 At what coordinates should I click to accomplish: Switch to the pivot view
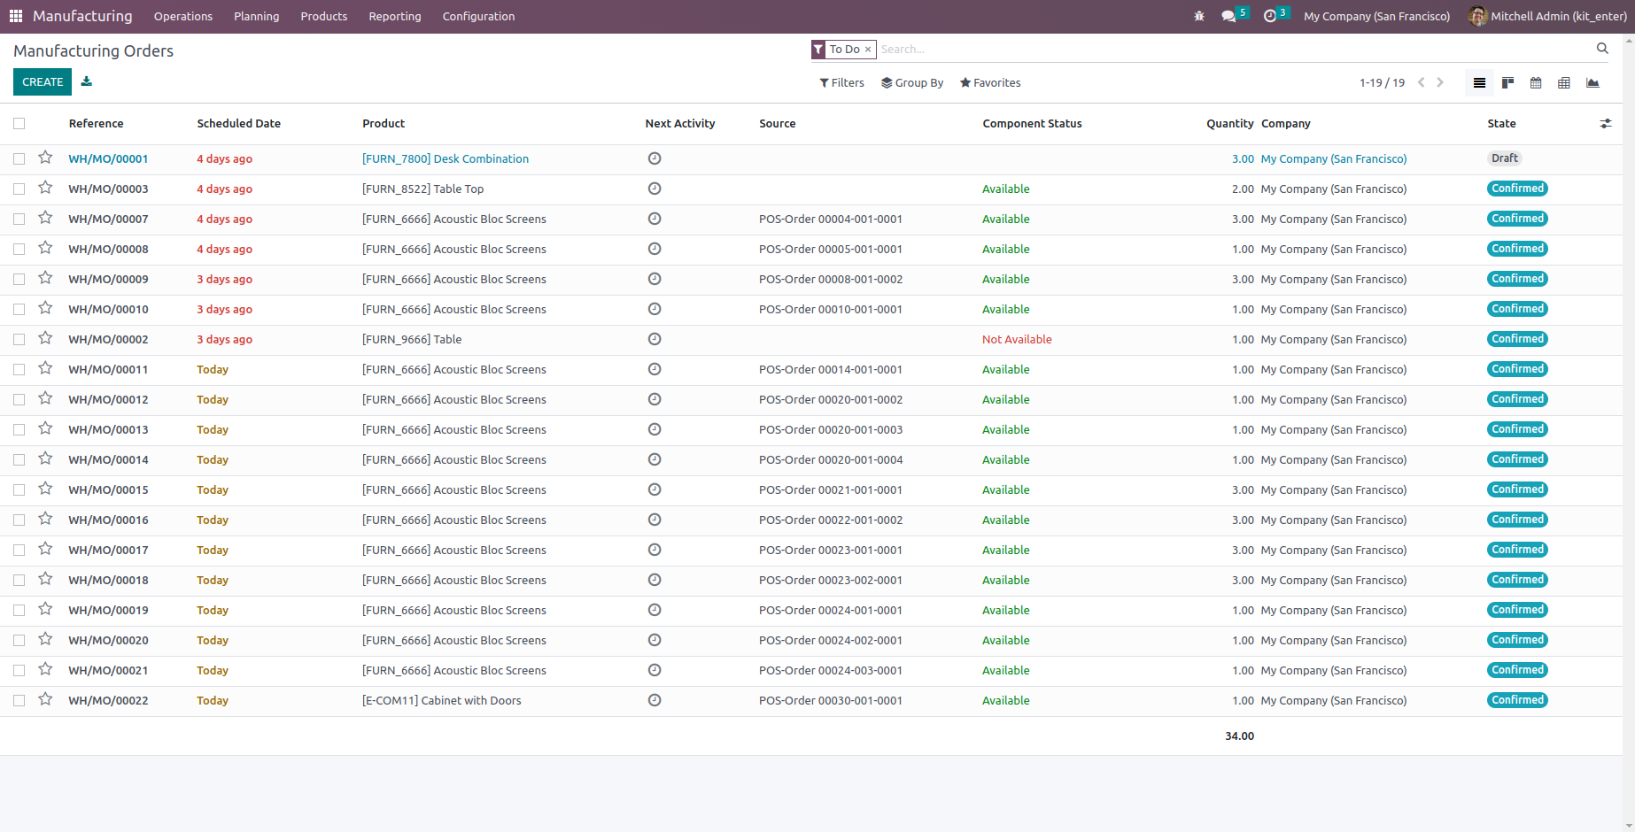pos(1564,82)
